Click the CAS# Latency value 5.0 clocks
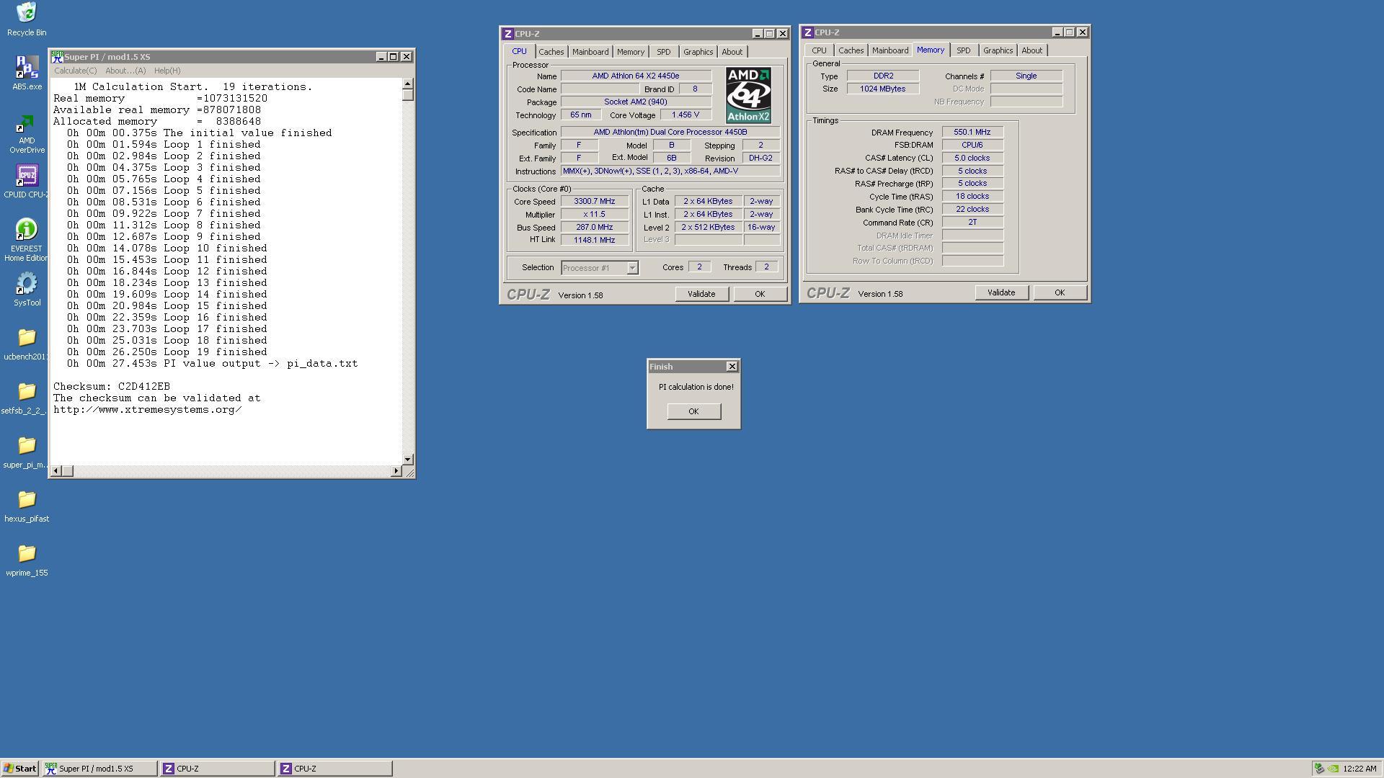Screen dimensions: 1384x778 (x=972, y=158)
